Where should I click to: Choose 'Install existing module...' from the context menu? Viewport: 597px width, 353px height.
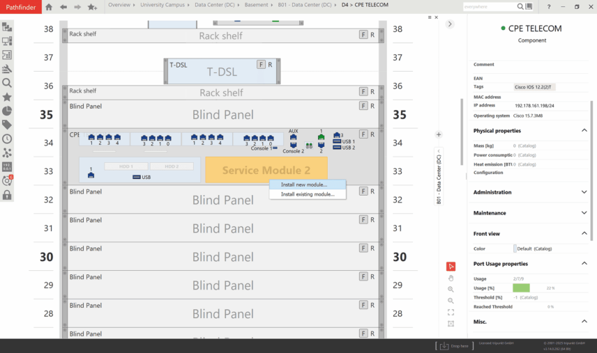pyautogui.click(x=308, y=194)
